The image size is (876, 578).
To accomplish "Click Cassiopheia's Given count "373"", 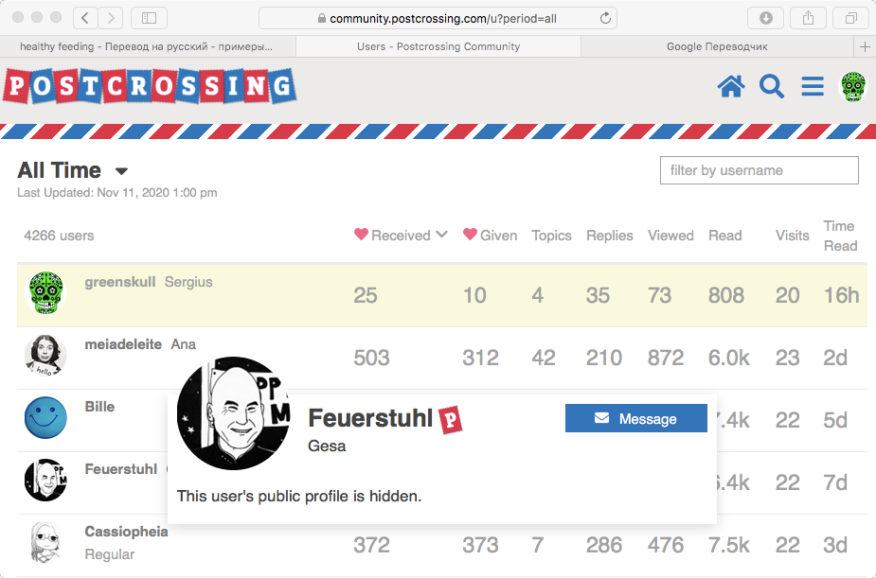I will coord(480,545).
